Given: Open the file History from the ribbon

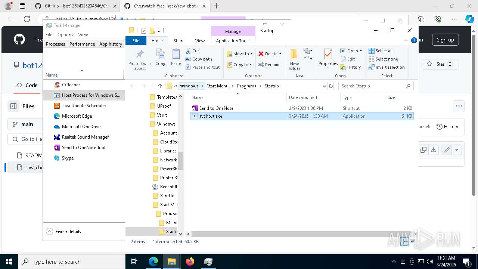Looking at the screenshot, I should [x=351, y=67].
